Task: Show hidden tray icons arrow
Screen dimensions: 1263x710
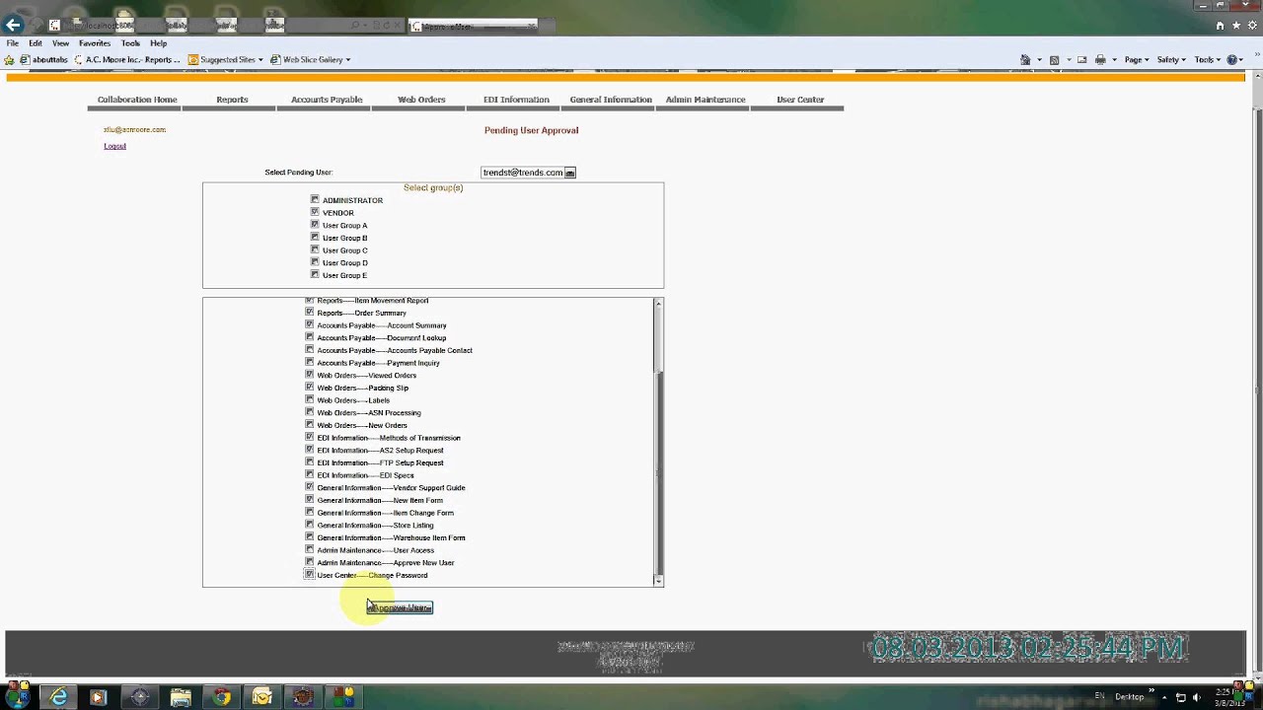Action: point(1164,697)
